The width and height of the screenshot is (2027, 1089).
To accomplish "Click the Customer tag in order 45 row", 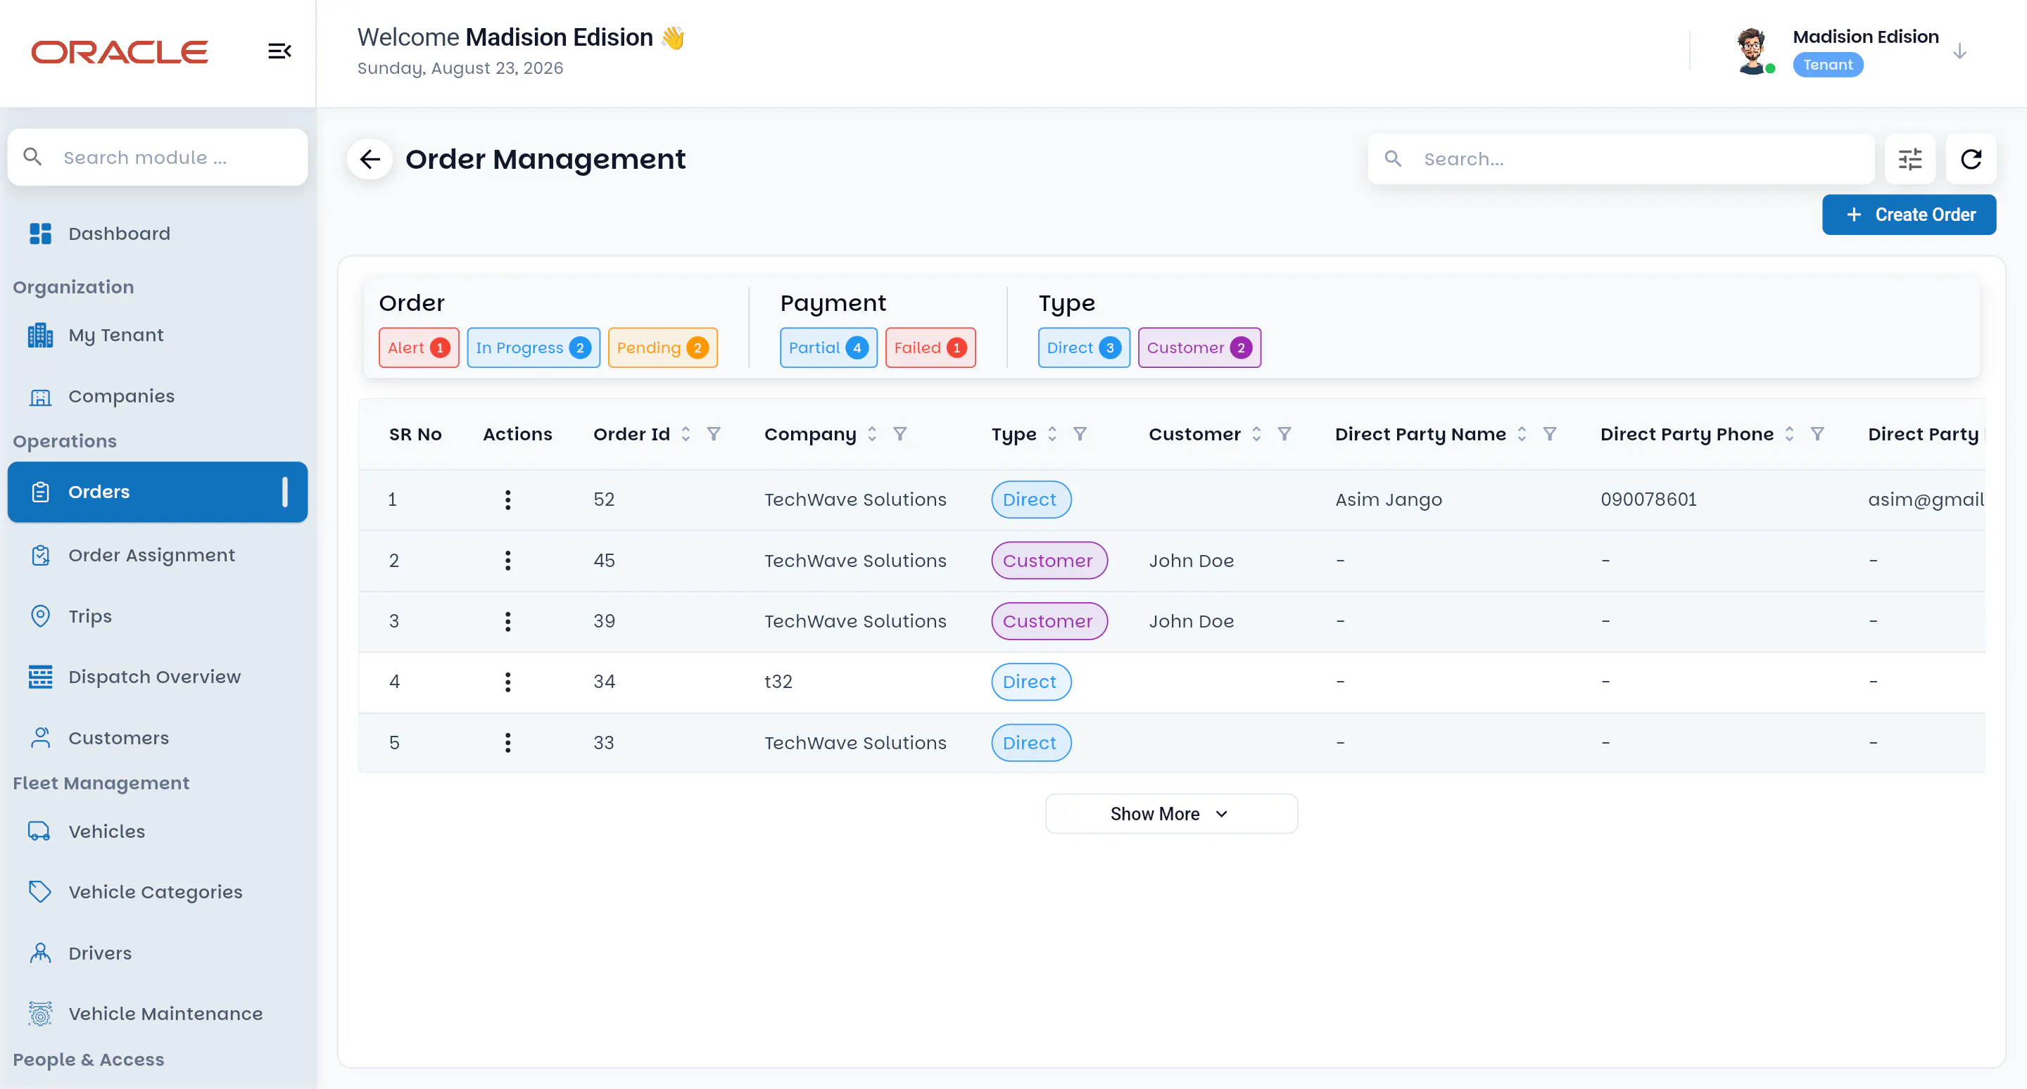I will (1049, 561).
